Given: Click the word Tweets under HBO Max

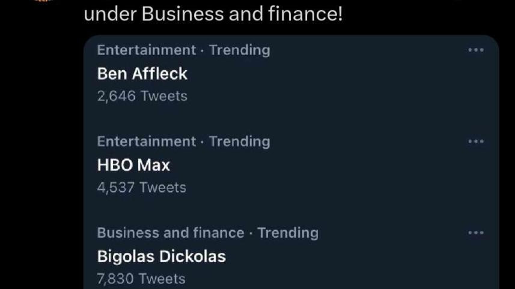Looking at the screenshot, I should tap(163, 187).
